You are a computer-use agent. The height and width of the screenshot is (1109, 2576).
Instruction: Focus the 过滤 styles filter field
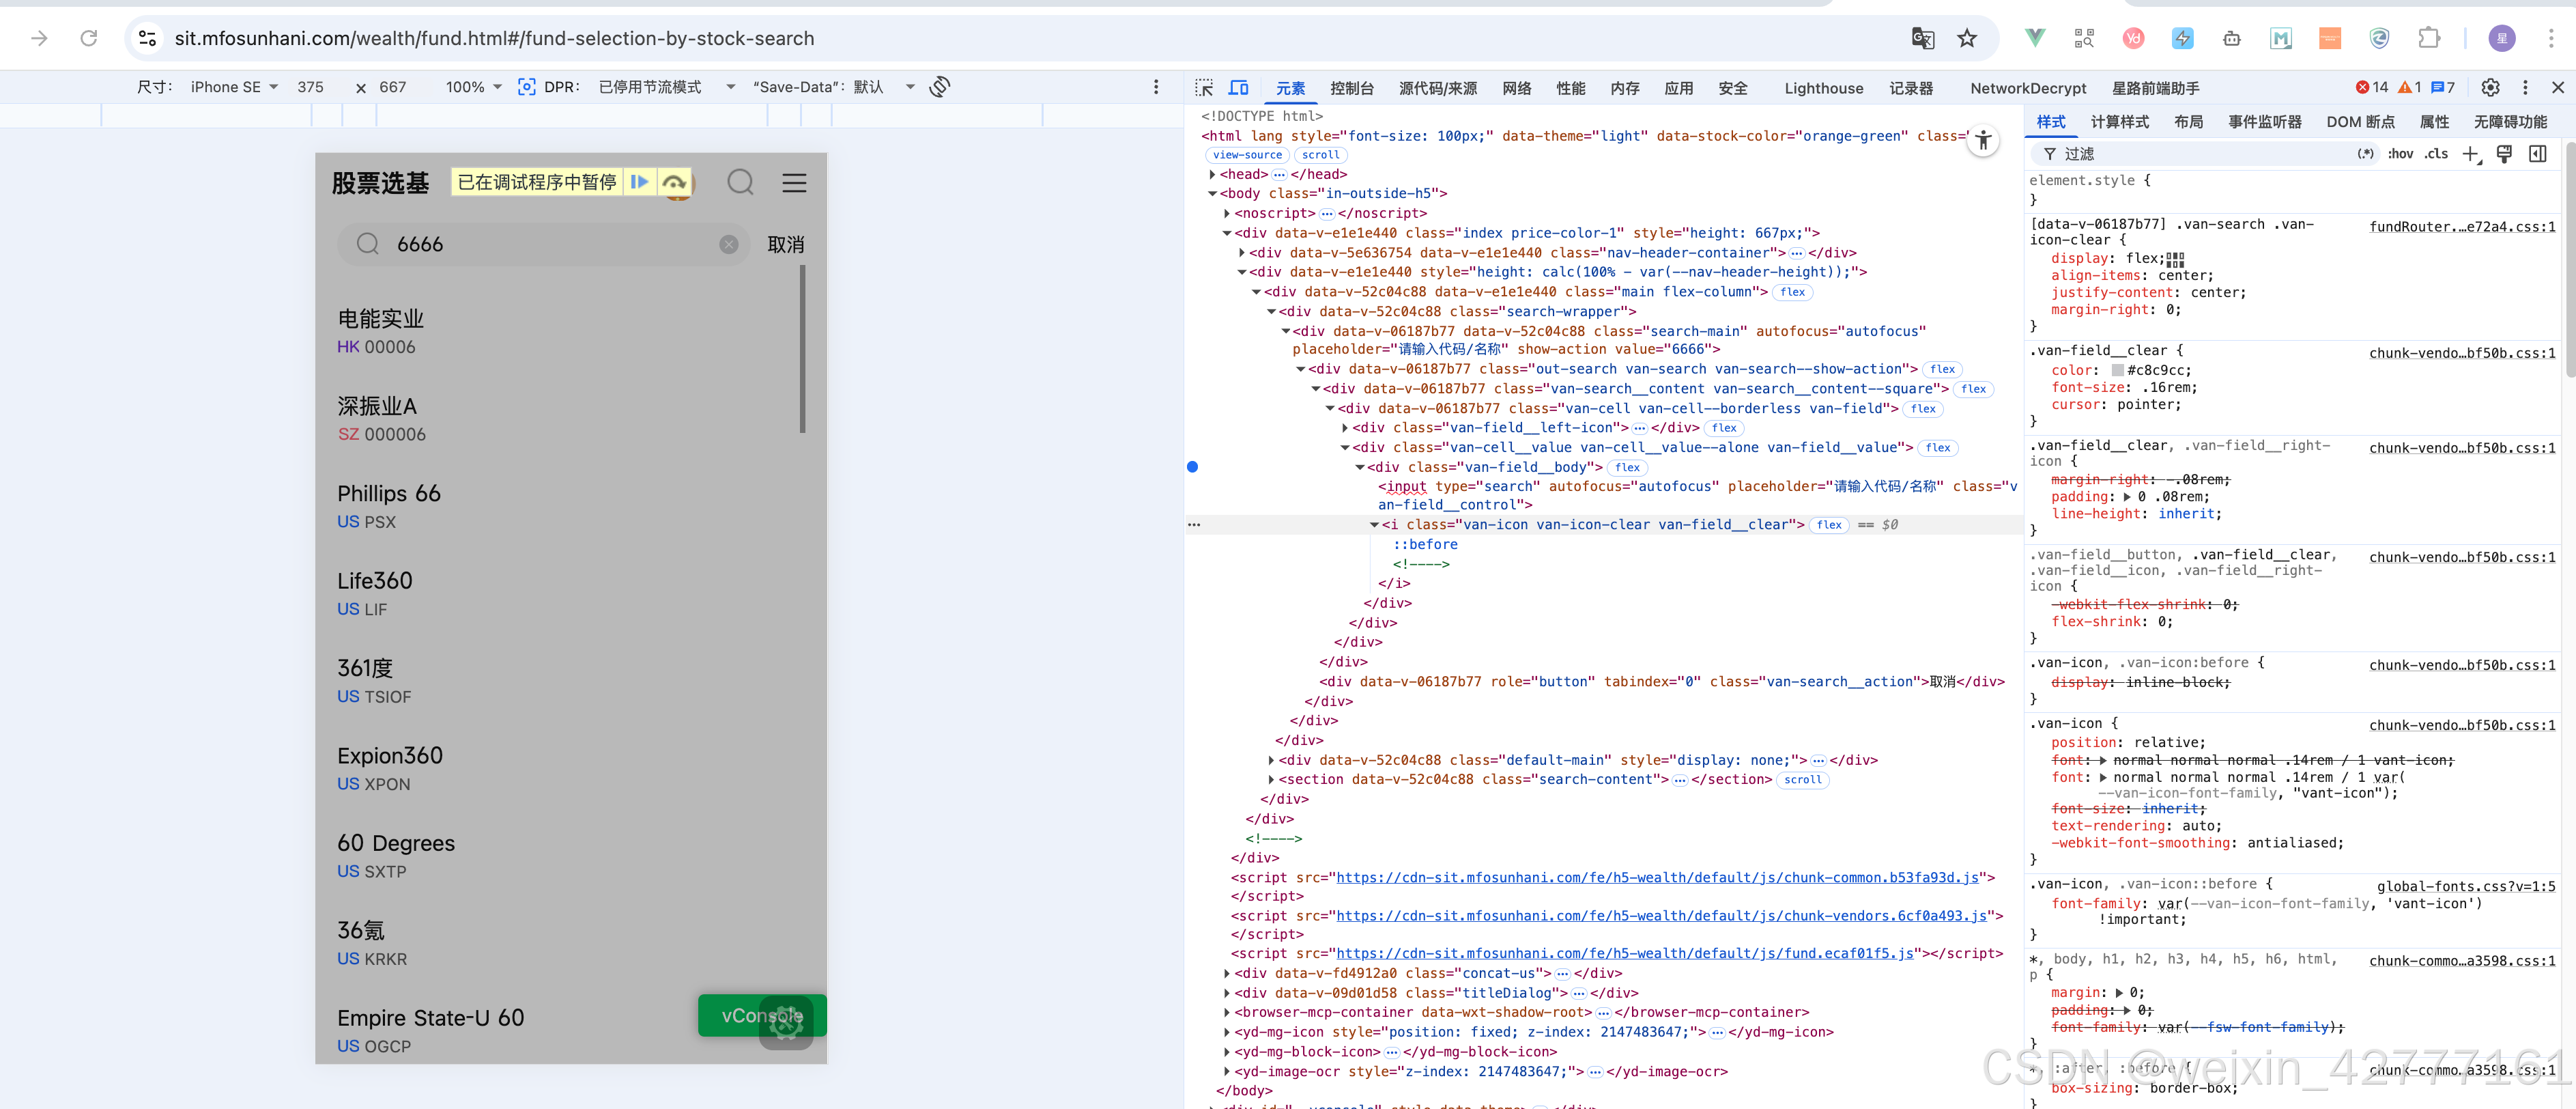2200,153
